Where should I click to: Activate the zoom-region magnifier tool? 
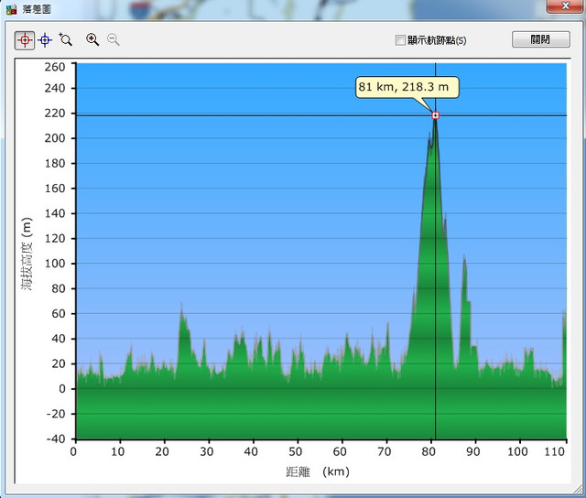coord(65,39)
